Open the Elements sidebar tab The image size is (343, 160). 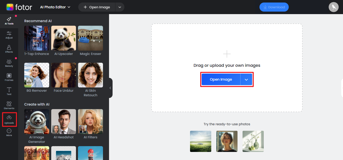pyautogui.click(x=9, y=106)
